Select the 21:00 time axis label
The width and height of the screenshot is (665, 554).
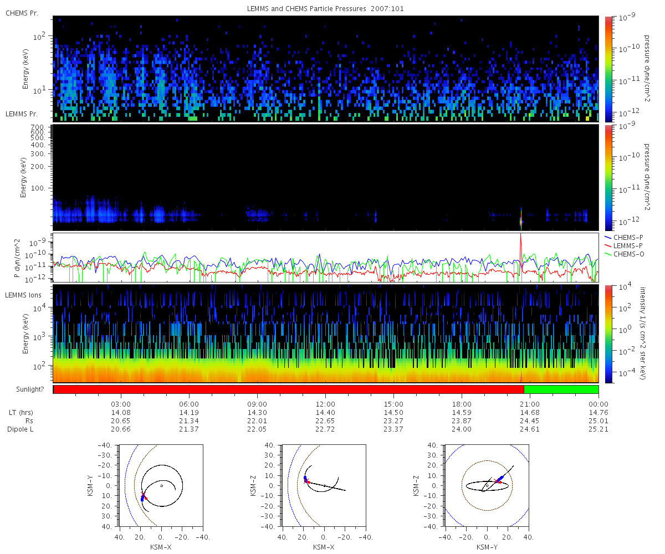(530, 404)
